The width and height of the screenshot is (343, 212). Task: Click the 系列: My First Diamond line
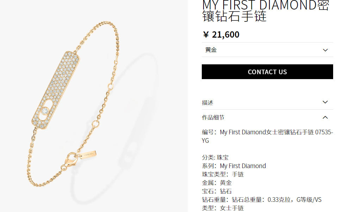pyautogui.click(x=234, y=166)
